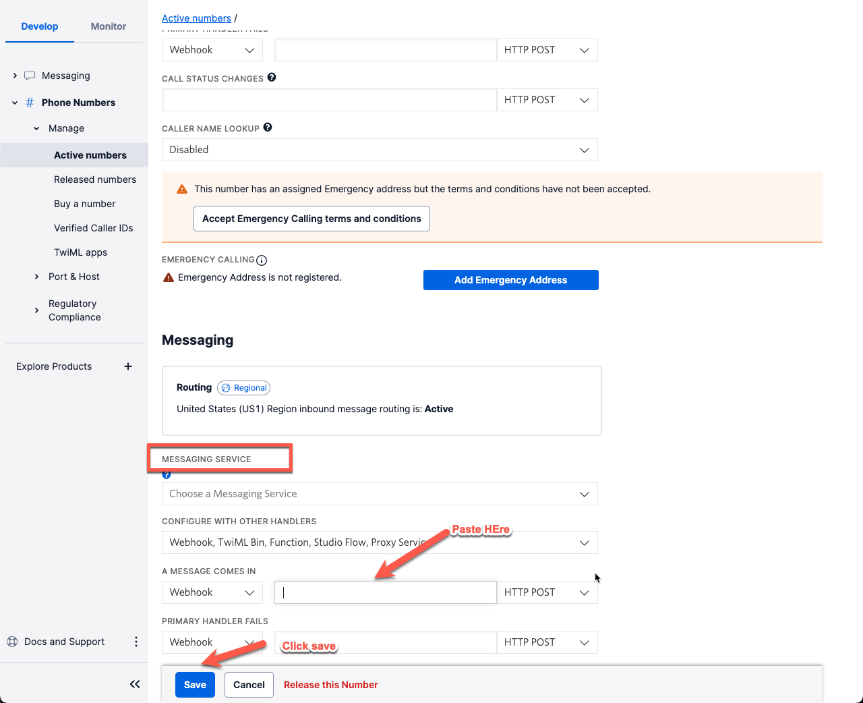Open the Webhook dropdown under A Message Comes In
This screenshot has width=863, height=703.
click(x=212, y=592)
